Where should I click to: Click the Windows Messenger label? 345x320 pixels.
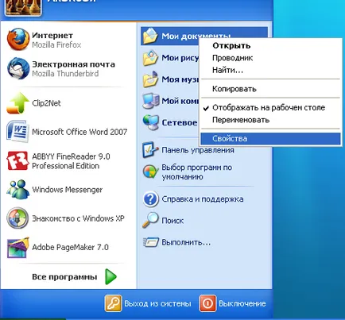tap(68, 190)
